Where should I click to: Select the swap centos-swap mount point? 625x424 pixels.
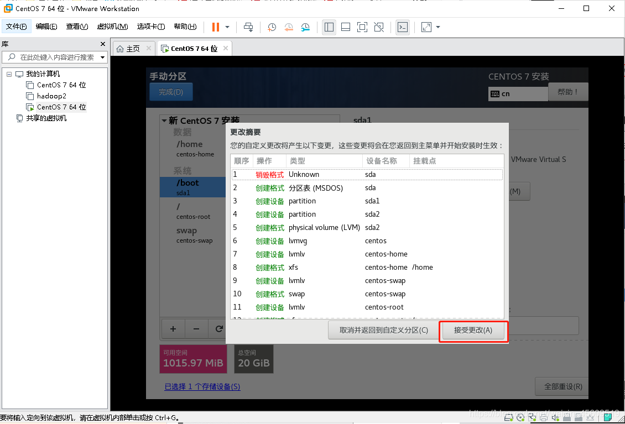(192, 235)
